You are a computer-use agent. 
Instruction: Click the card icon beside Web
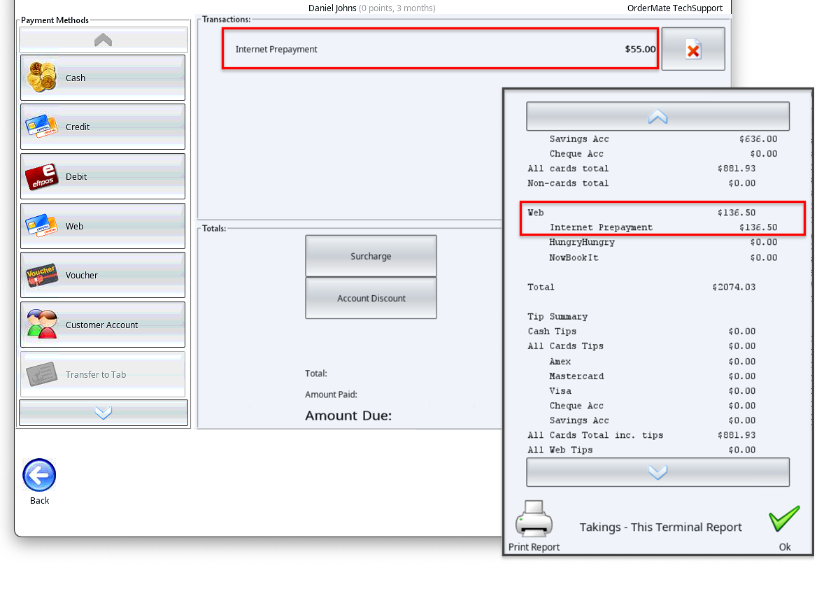coord(41,225)
